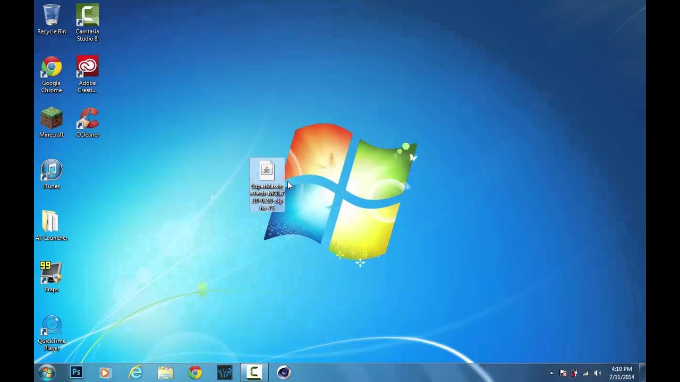Open Photoshop from the taskbar
This screenshot has height=382, width=680.
(76, 373)
